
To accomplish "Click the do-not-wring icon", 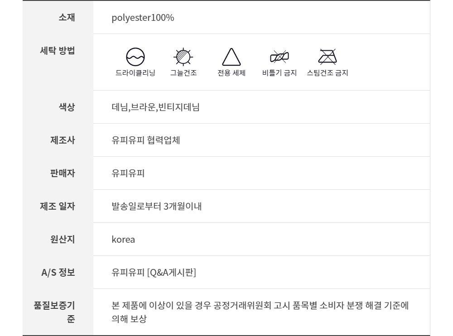I will coord(280,57).
